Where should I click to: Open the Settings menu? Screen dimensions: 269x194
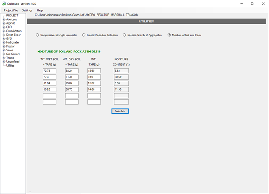point(27,10)
